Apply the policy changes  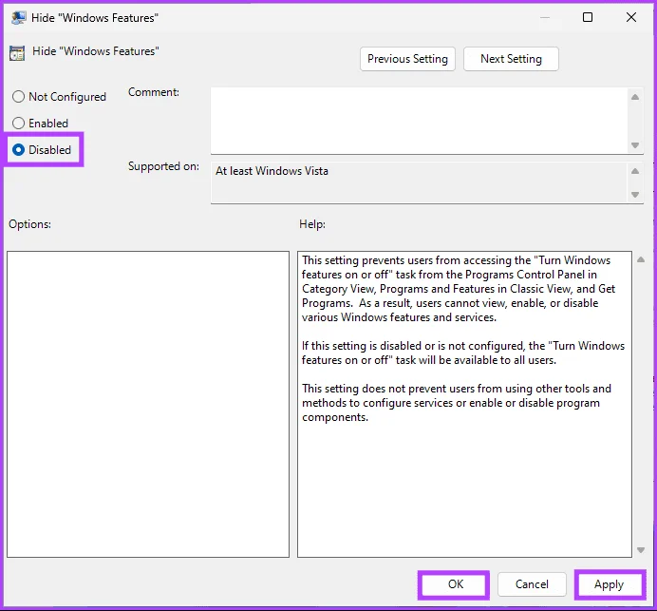tap(609, 584)
